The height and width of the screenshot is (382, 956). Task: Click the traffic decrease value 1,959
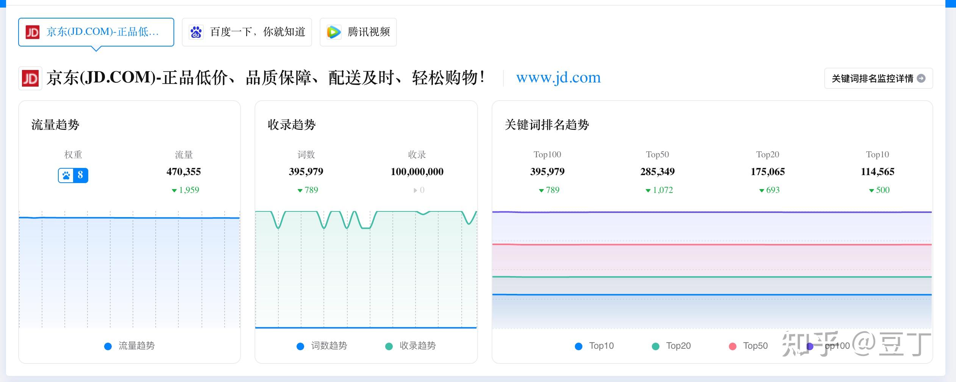click(x=186, y=190)
